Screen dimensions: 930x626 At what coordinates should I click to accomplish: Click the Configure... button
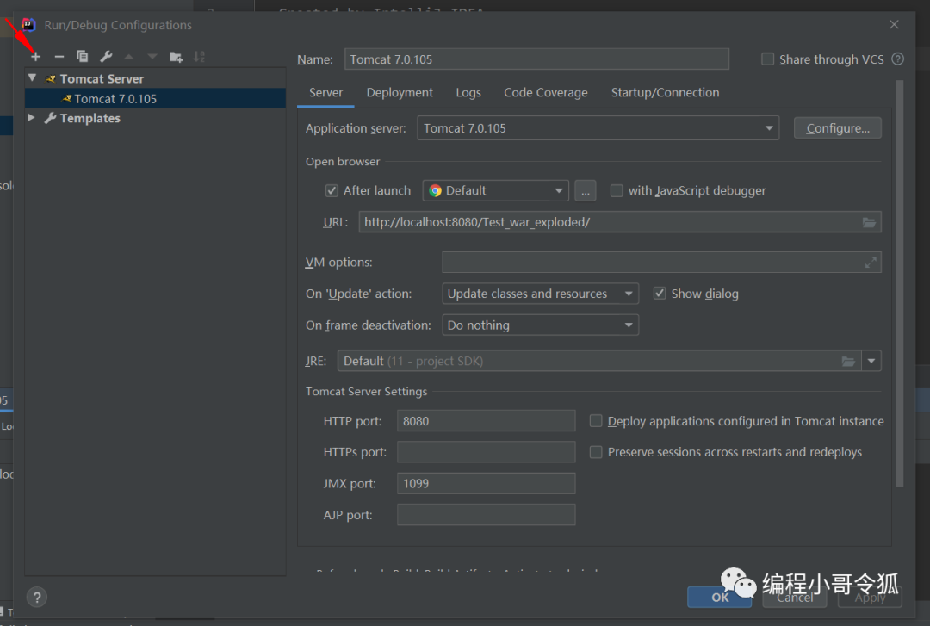(x=838, y=128)
